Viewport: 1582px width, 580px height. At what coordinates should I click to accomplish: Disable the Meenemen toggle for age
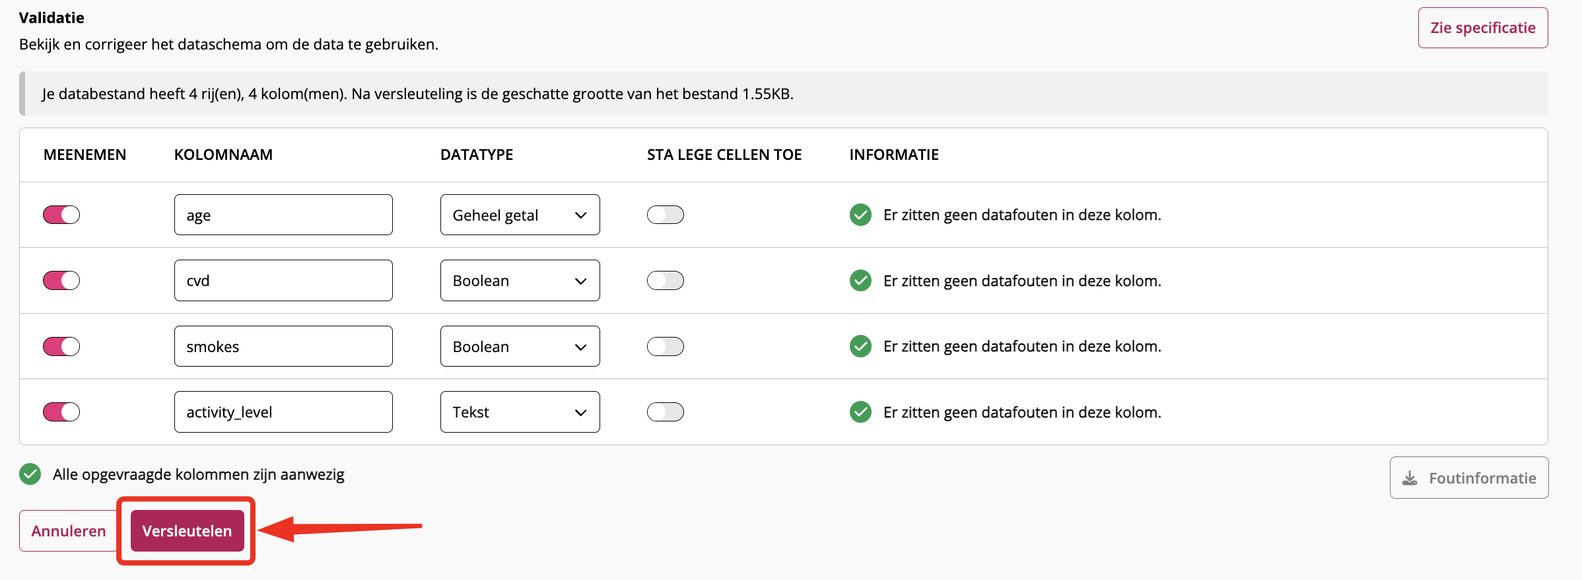61,215
